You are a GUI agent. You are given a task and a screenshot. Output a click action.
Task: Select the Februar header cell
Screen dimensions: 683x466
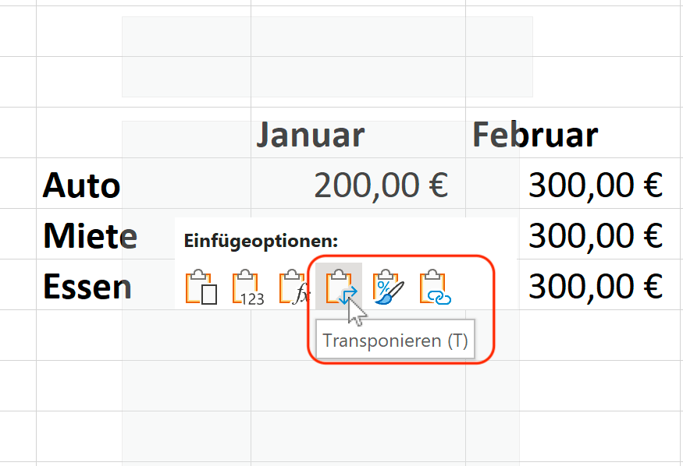pos(574,132)
